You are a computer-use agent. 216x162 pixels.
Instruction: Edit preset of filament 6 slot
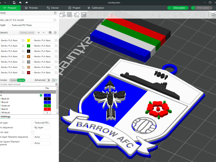coord(56,51)
